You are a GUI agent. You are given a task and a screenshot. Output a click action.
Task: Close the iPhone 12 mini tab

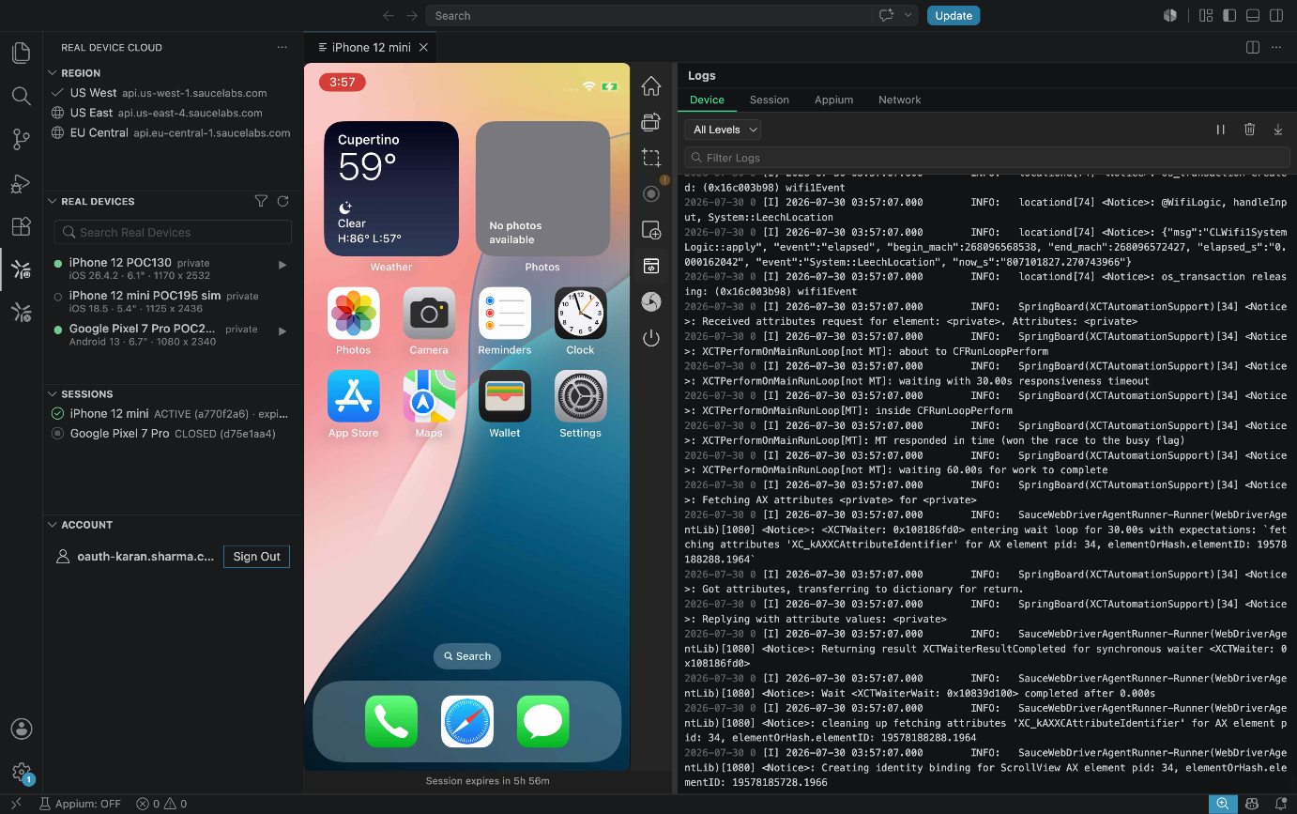point(423,47)
